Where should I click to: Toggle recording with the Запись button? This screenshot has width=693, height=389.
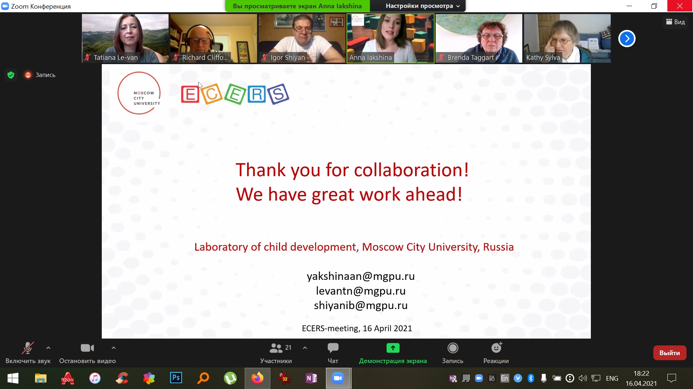click(x=453, y=349)
